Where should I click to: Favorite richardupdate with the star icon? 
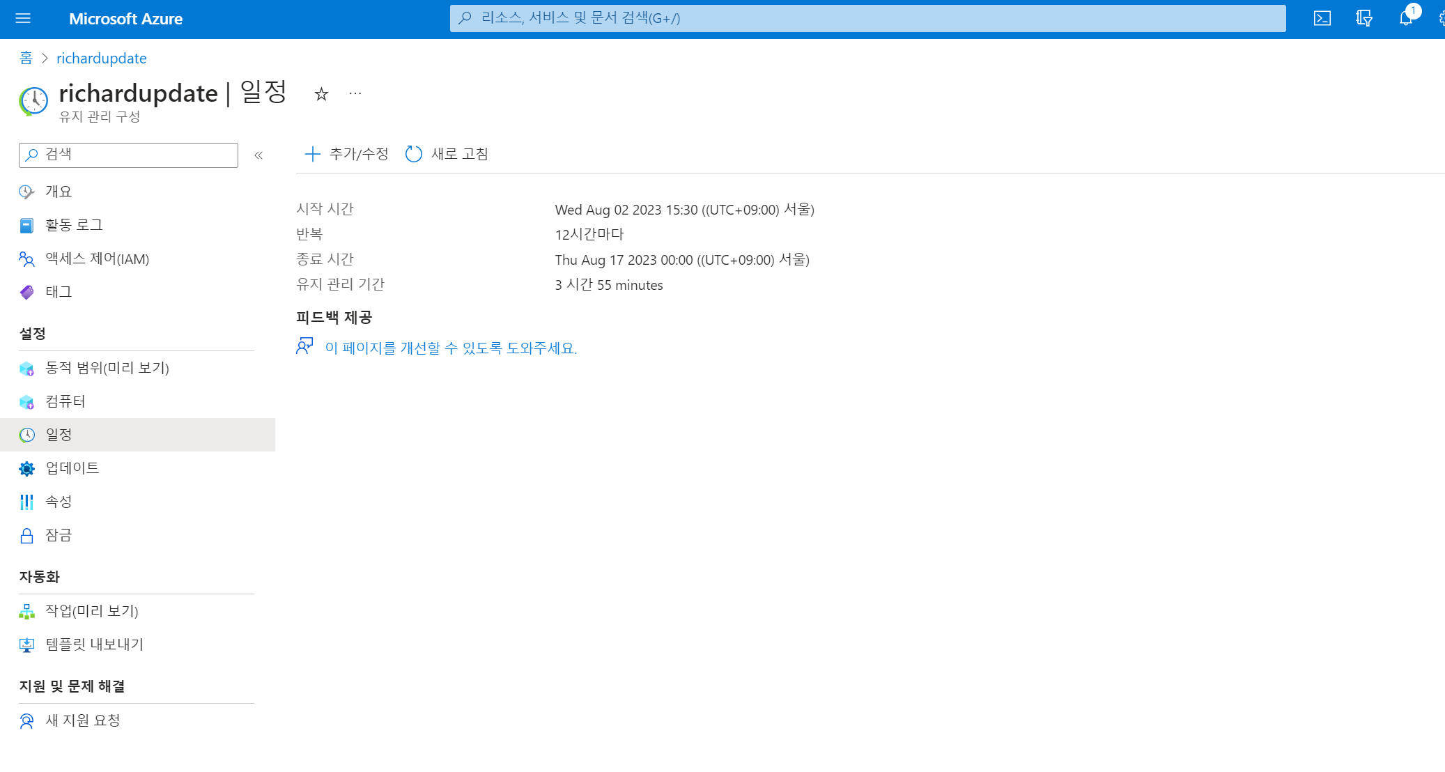[321, 94]
